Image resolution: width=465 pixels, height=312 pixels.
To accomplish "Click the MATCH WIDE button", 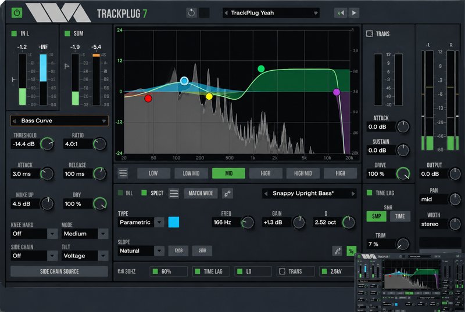I will [201, 193].
